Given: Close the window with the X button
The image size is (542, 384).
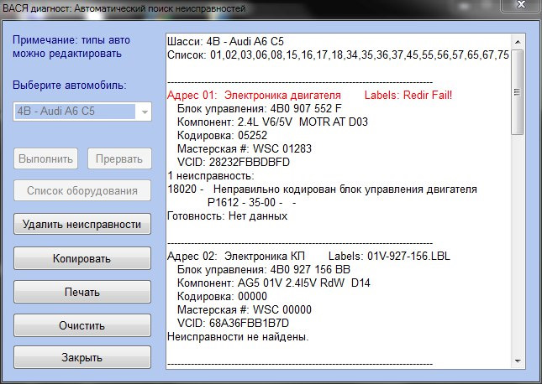Looking at the screenshot, I should pos(520,5).
